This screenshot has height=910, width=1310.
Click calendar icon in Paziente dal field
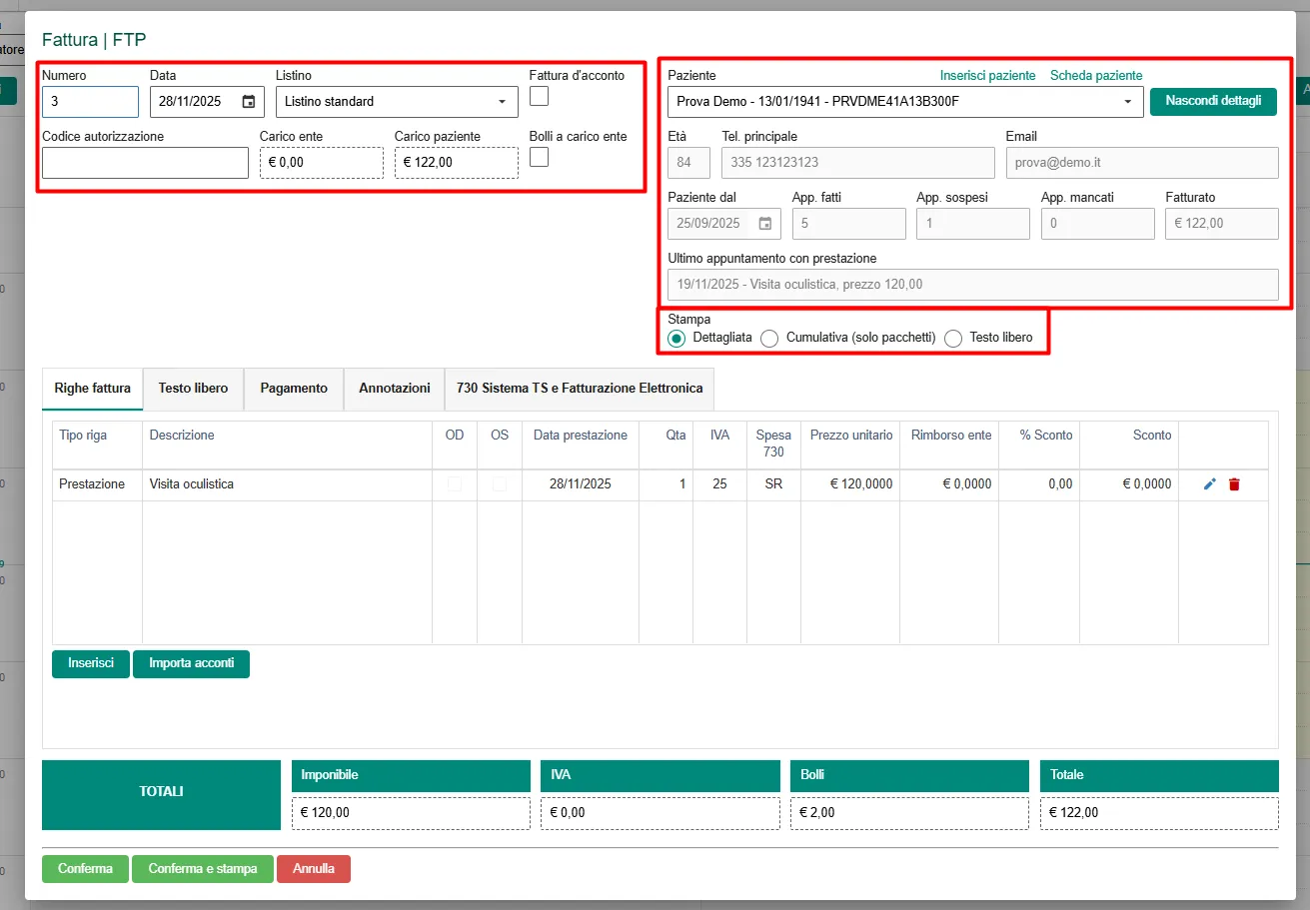tap(765, 224)
